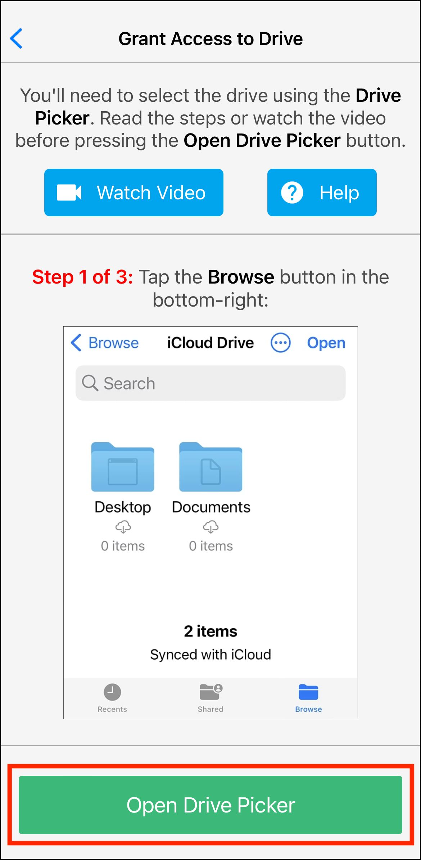Tap the 'Step 1 of 3:' instruction text
The height and width of the screenshot is (860, 421).
point(82,277)
